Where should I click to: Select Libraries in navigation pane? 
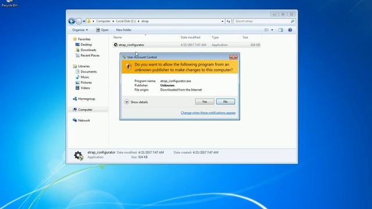[84, 66]
